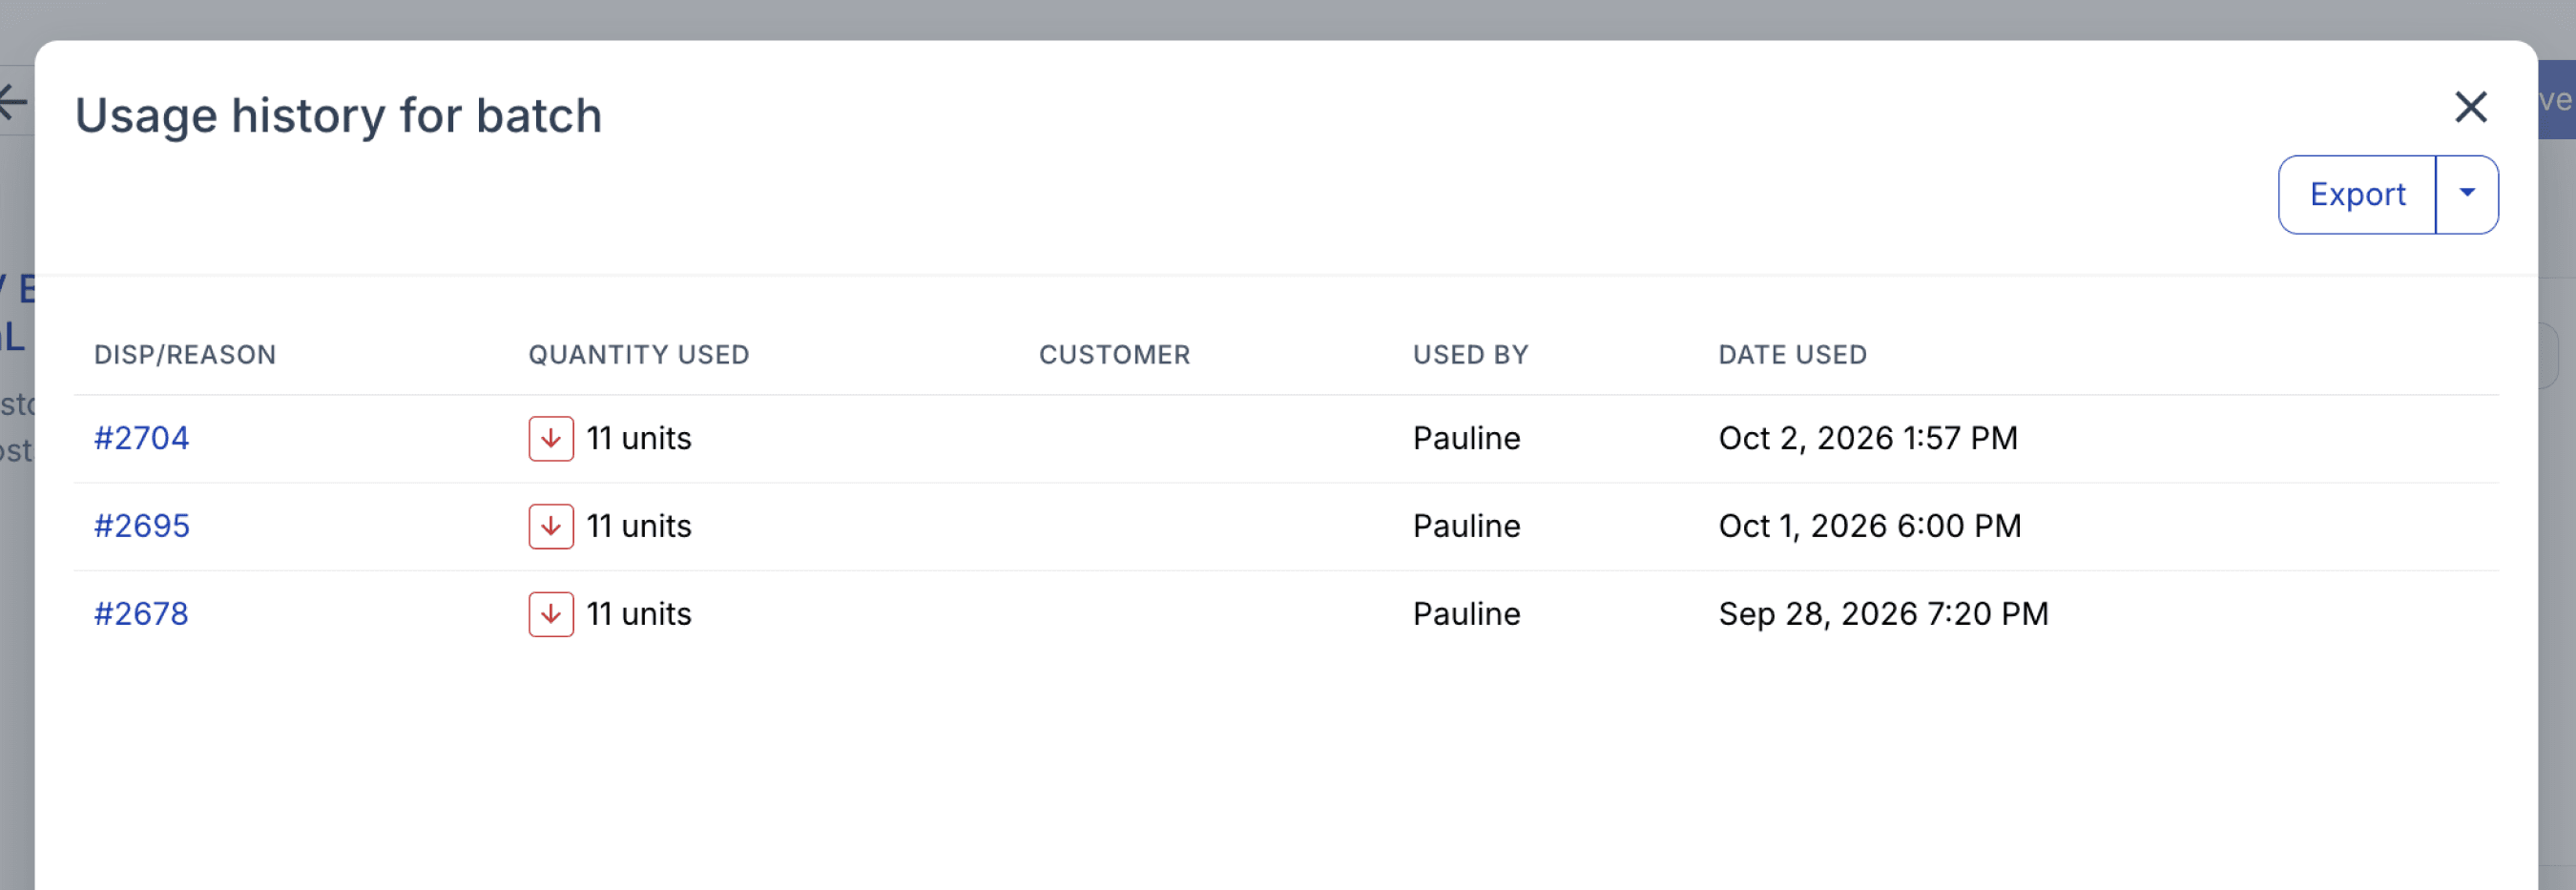The width and height of the screenshot is (2576, 890).
Task: Click the red down-arrow icon in row #2704
Action: pos(551,439)
